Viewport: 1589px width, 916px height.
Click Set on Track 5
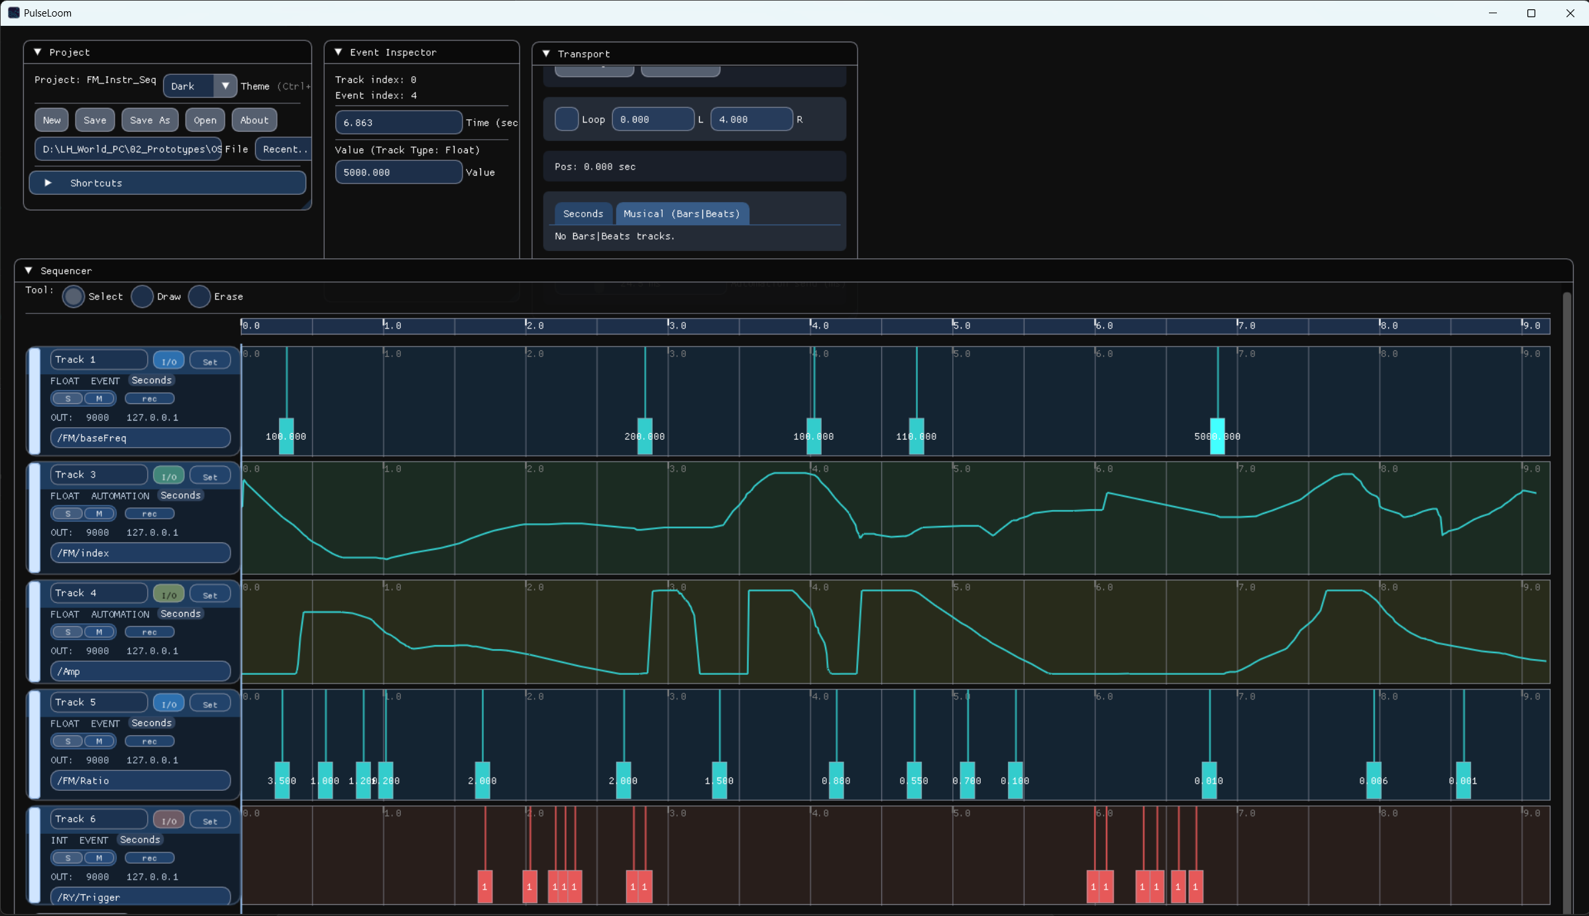coord(210,703)
